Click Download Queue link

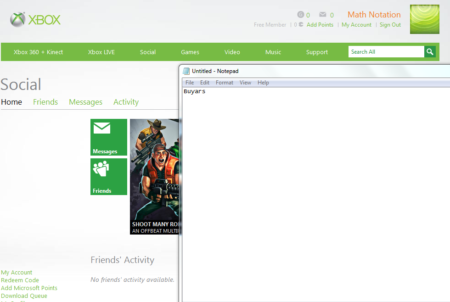pos(24,296)
